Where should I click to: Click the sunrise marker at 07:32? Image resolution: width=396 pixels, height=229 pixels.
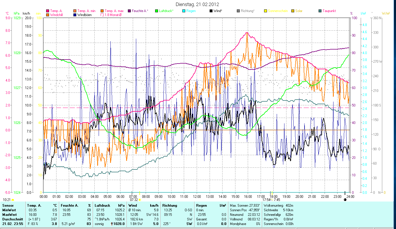[x=139, y=200]
